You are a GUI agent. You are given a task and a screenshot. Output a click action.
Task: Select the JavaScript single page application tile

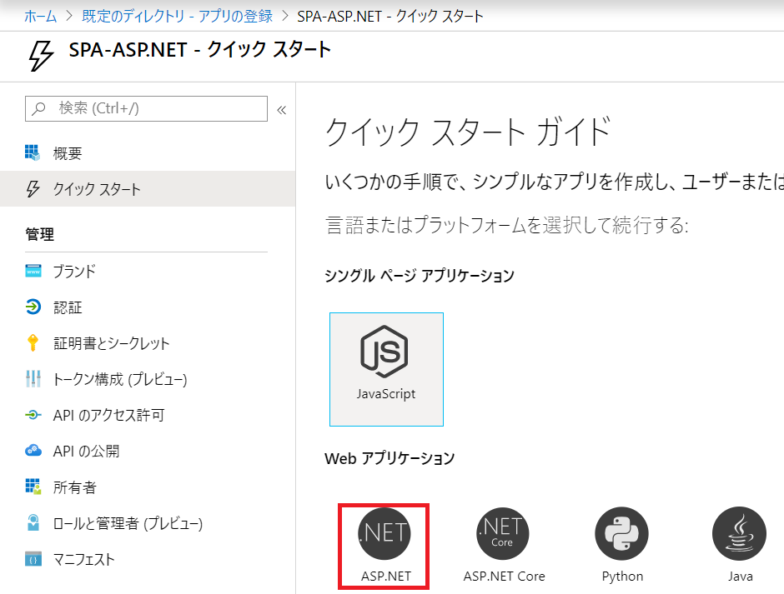(386, 369)
